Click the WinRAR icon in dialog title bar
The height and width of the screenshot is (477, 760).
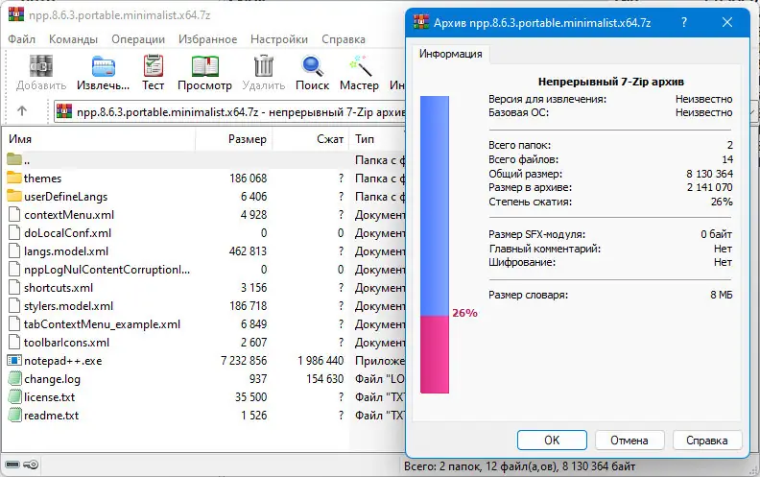pos(420,22)
